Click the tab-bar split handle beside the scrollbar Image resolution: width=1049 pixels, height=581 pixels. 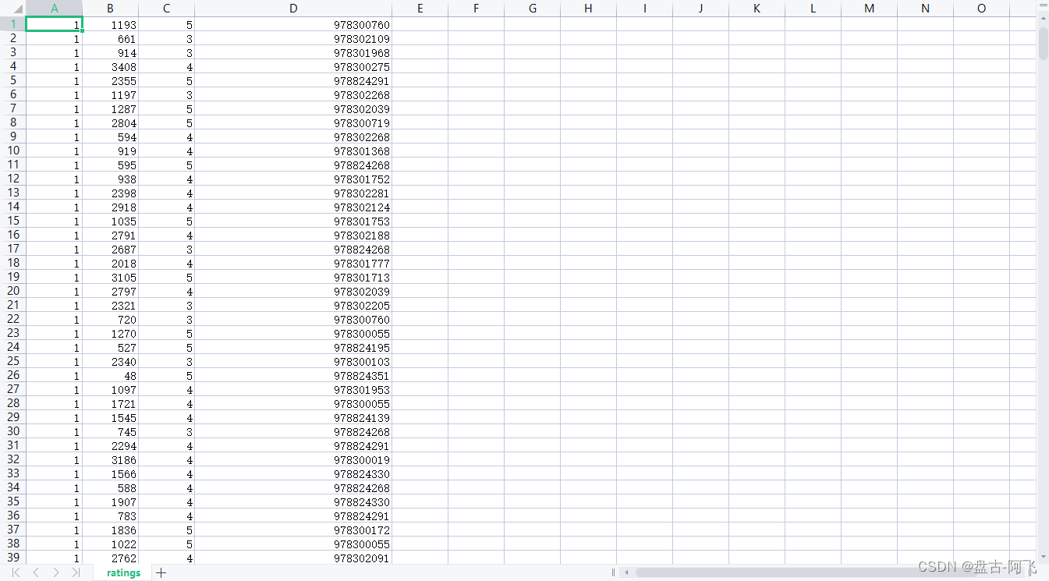613,572
